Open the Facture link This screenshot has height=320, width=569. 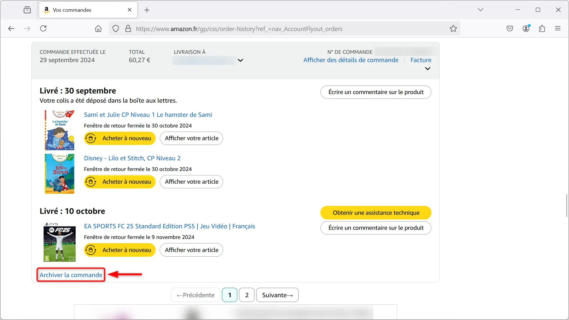(x=421, y=60)
